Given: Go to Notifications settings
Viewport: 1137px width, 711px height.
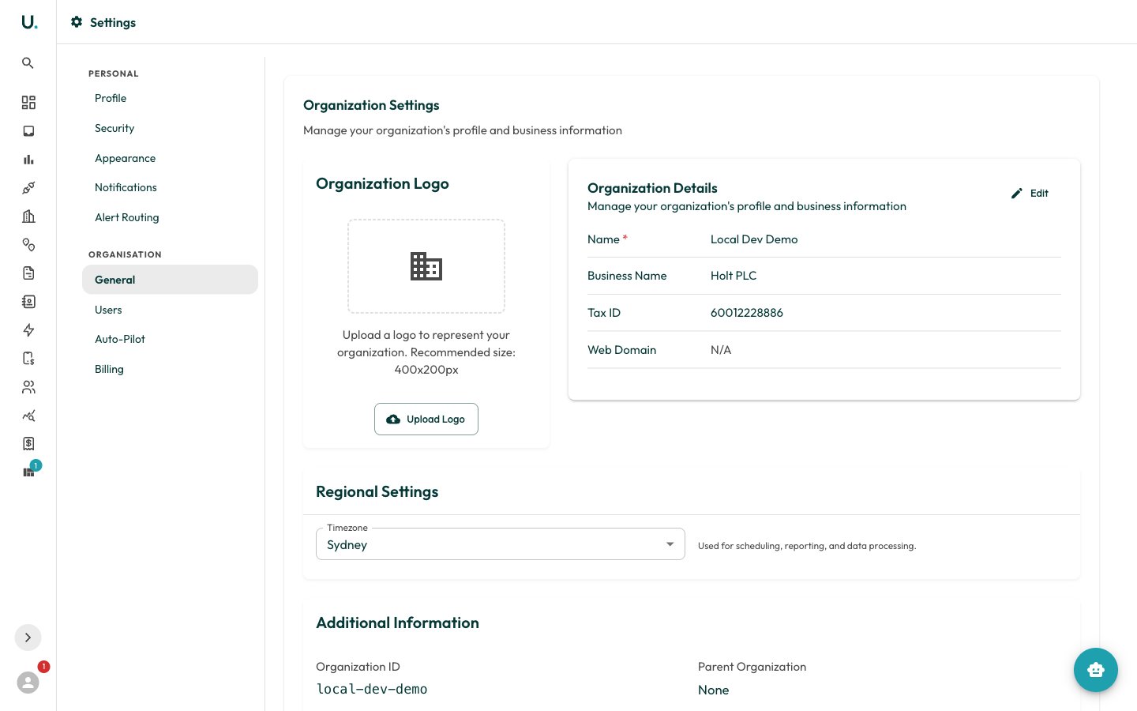Looking at the screenshot, I should pos(170,187).
